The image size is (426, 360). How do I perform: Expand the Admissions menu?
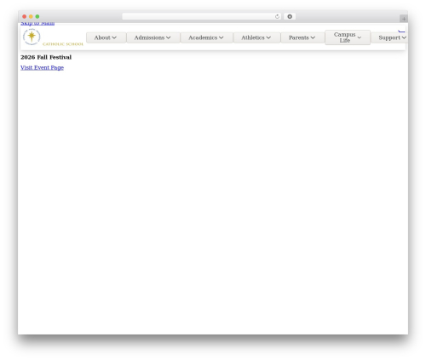pyautogui.click(x=153, y=37)
